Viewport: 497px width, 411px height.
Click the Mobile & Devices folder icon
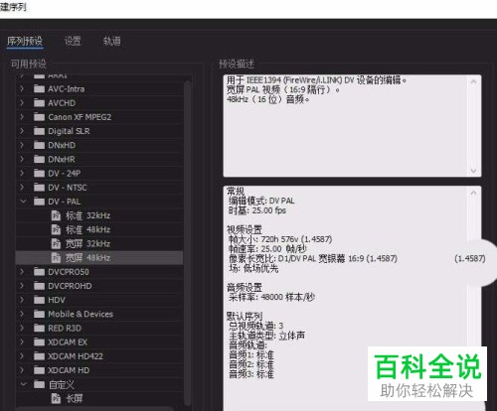[39, 314]
